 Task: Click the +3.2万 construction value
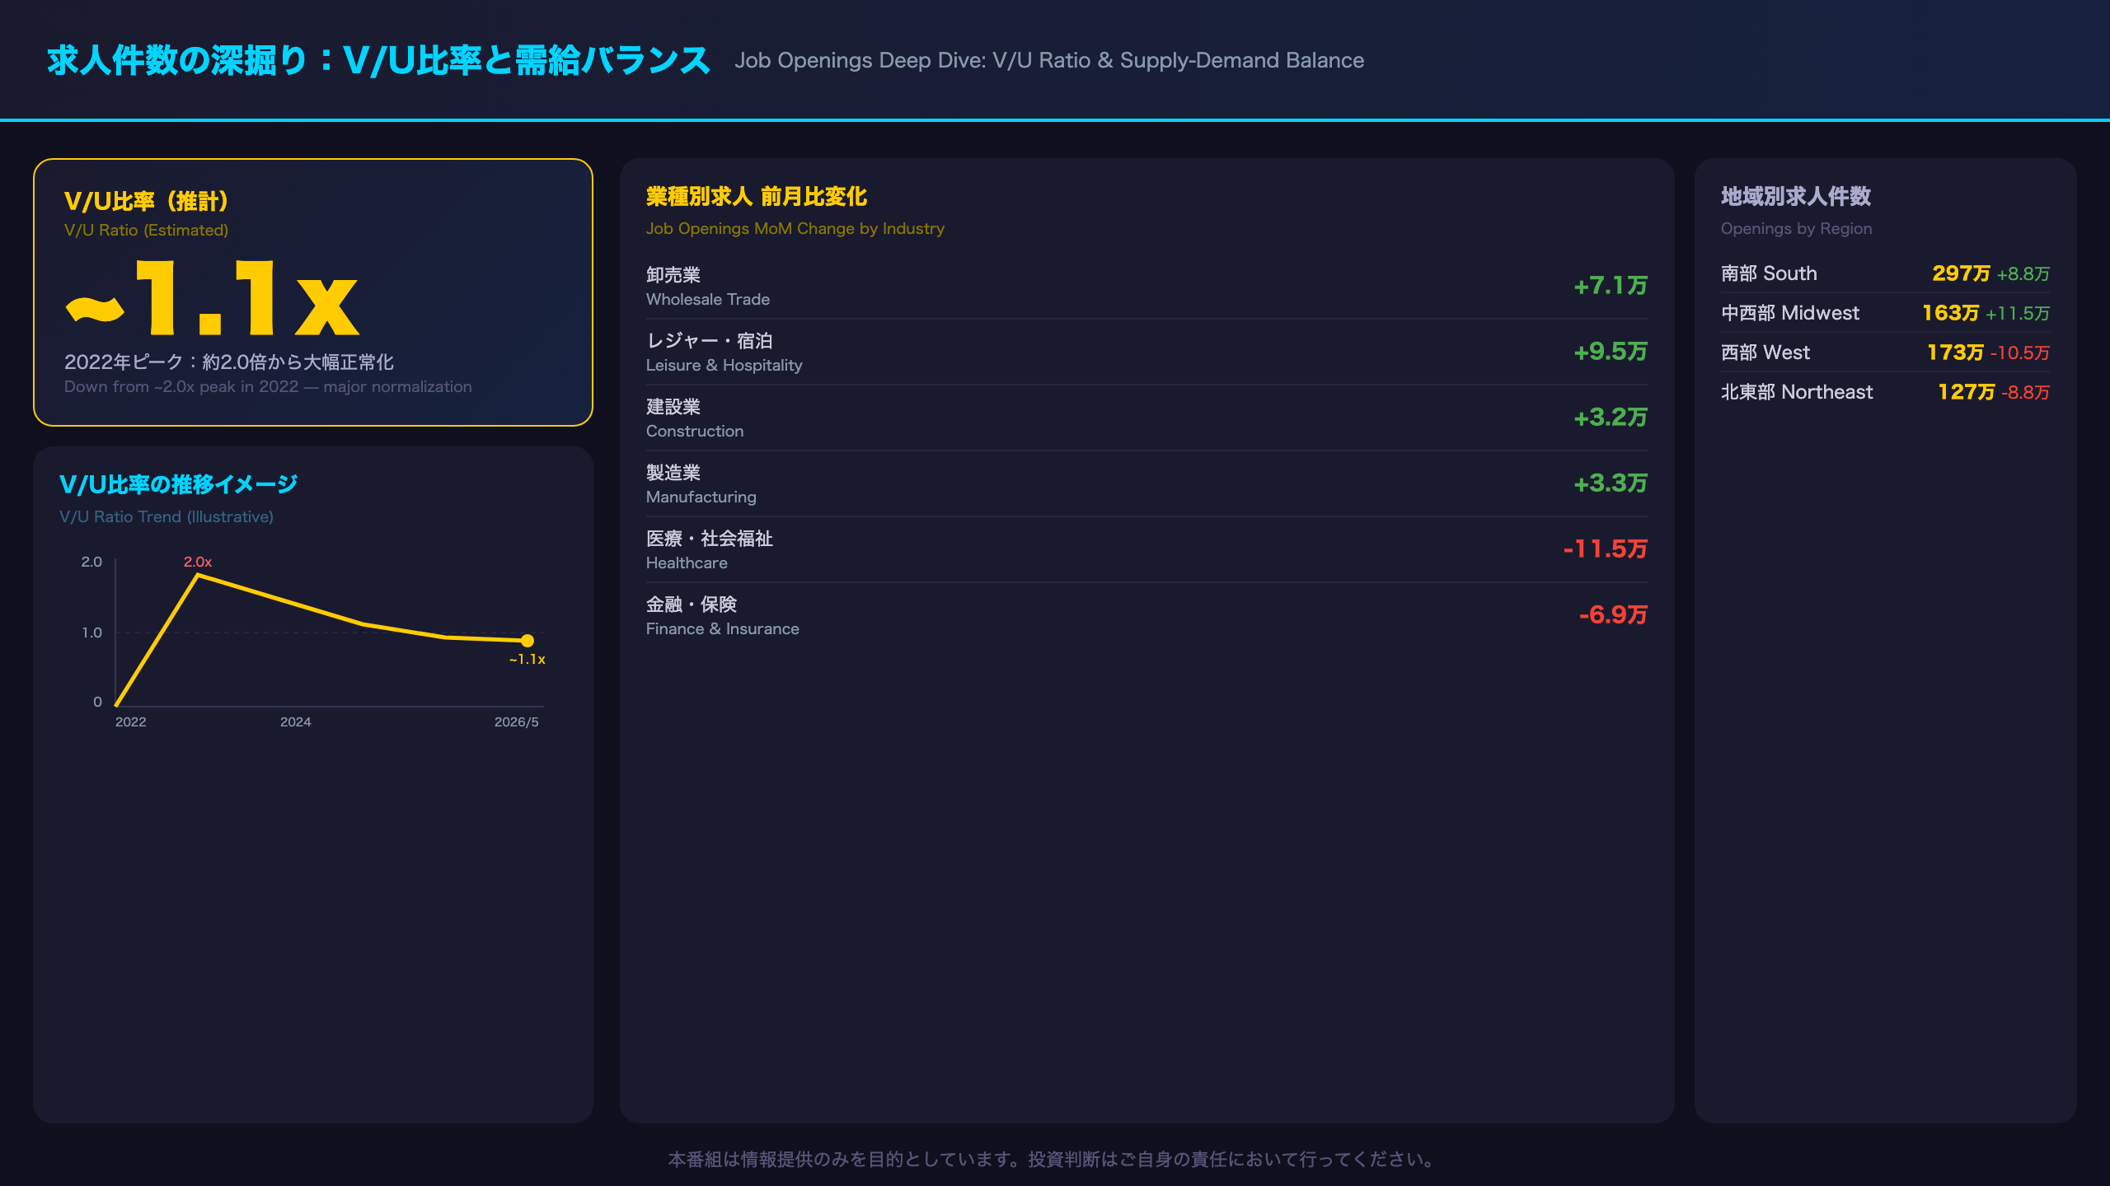[1611, 418]
